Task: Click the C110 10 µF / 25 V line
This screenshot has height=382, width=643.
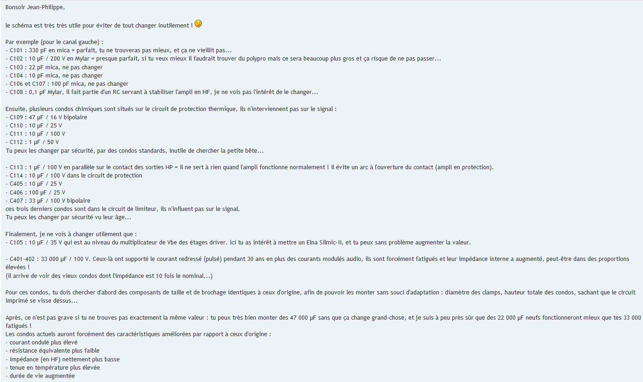Action: tap(34, 125)
